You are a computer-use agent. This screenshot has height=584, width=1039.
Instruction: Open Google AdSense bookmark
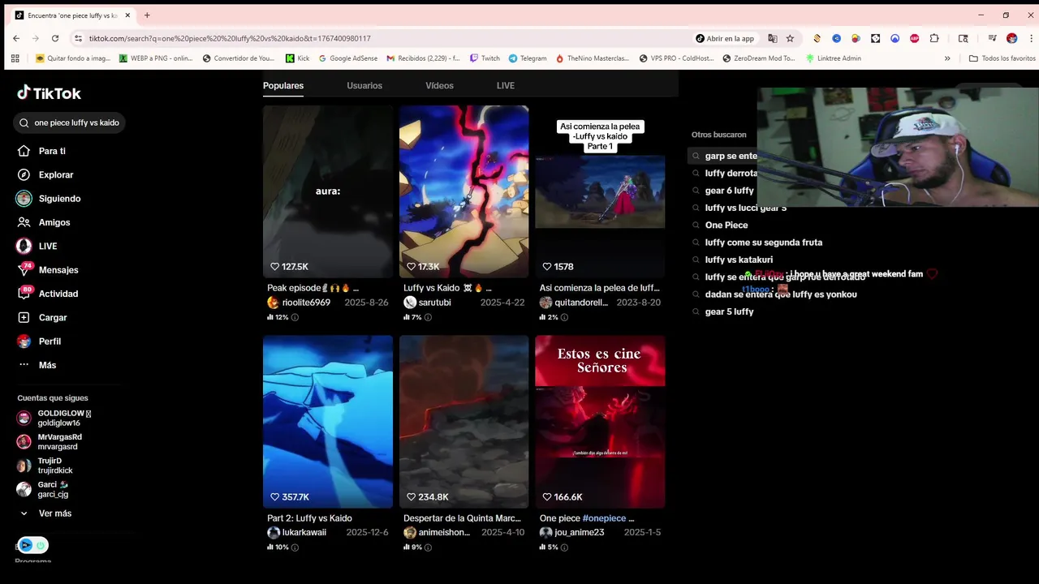click(348, 58)
